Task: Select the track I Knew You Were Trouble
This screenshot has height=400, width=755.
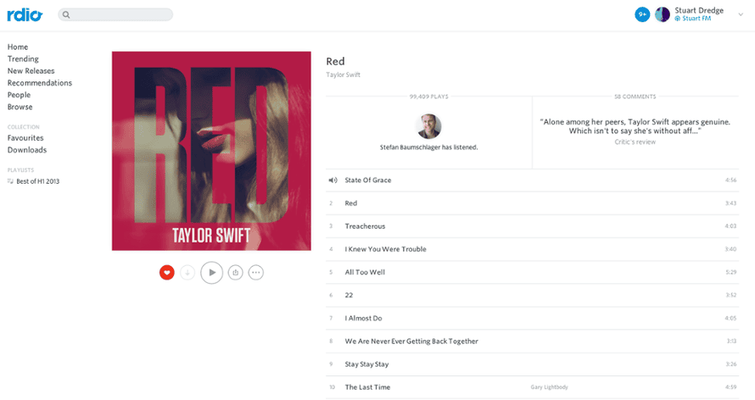Action: [532, 249]
